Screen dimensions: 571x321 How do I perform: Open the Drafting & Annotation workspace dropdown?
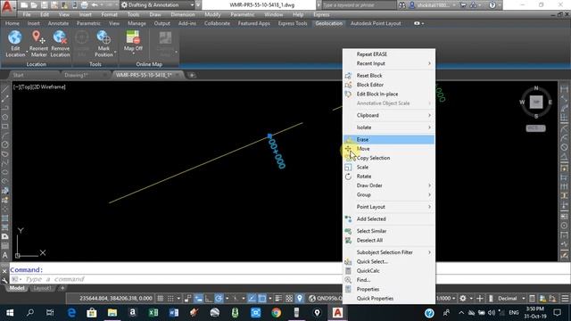[x=158, y=5]
